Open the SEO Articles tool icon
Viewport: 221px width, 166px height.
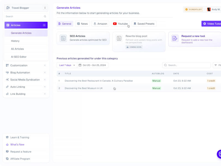tap(63, 38)
